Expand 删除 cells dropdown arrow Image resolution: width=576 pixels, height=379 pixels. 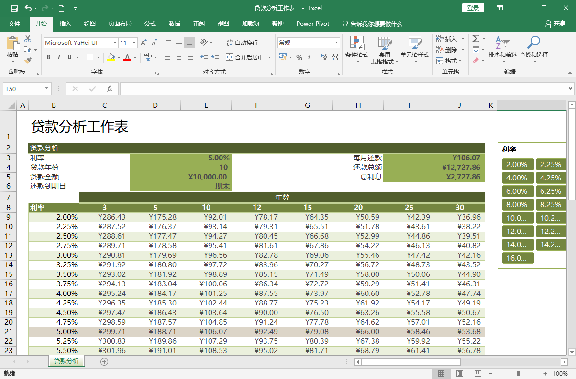463,50
